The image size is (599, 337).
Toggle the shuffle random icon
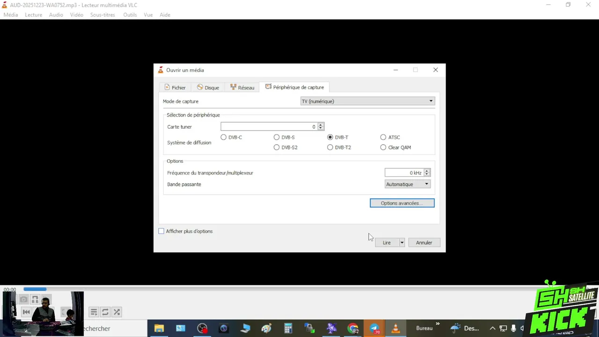point(117,312)
